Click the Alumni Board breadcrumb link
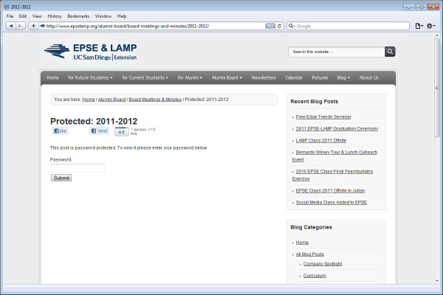The width and height of the screenshot is (443, 295). 112,100
